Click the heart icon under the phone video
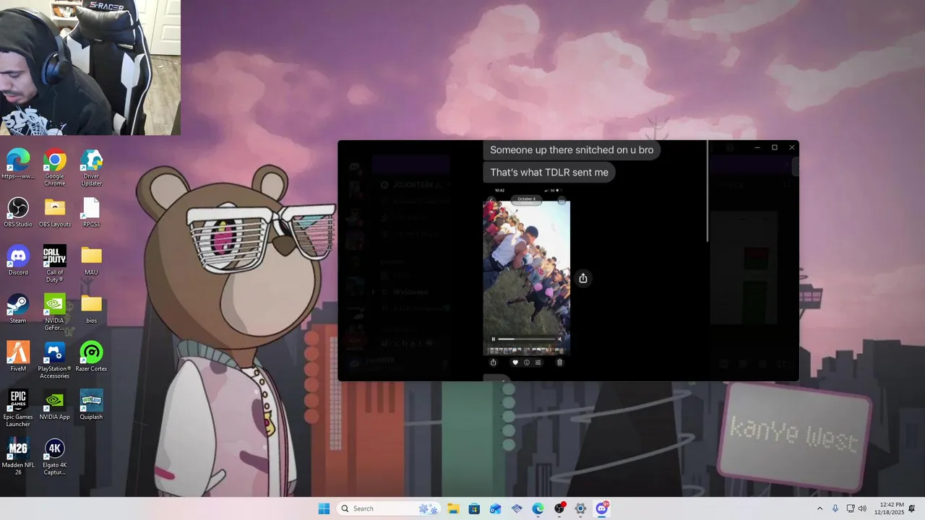 tap(515, 363)
